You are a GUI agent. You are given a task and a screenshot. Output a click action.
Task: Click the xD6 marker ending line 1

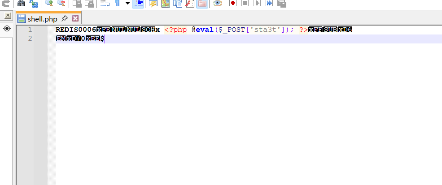[x=346, y=30]
